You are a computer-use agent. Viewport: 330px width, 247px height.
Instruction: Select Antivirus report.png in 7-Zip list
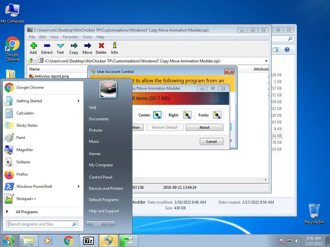[51, 76]
